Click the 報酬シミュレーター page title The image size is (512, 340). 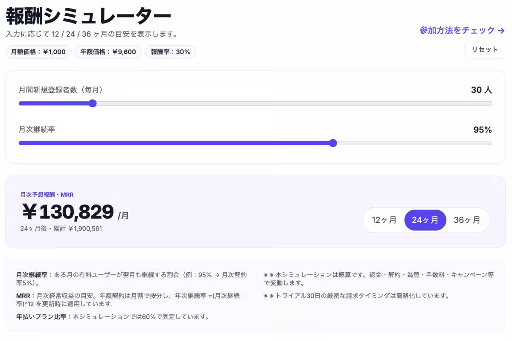pyautogui.click(x=87, y=14)
